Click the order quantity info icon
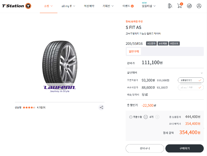 tap(131, 117)
